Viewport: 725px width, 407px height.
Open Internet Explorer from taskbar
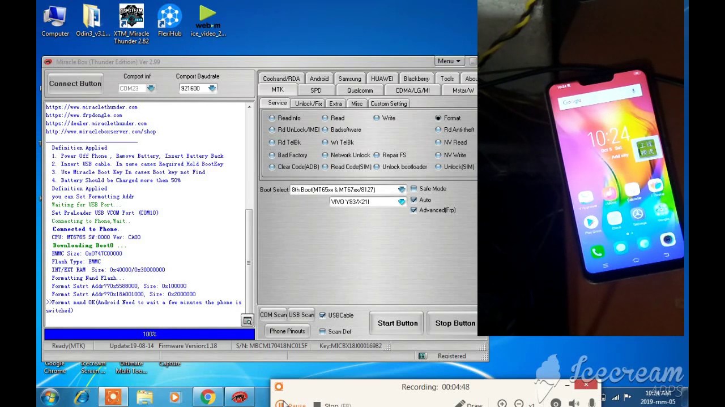(82, 397)
